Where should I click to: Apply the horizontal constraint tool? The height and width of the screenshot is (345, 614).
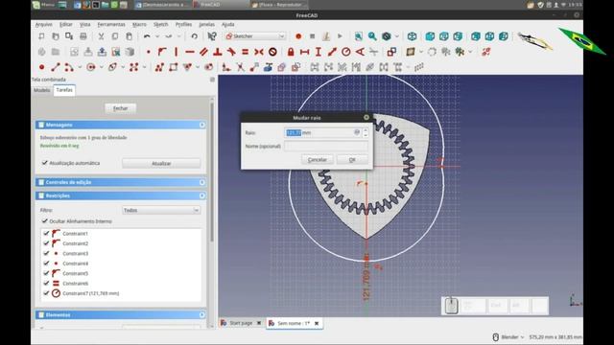click(x=190, y=52)
